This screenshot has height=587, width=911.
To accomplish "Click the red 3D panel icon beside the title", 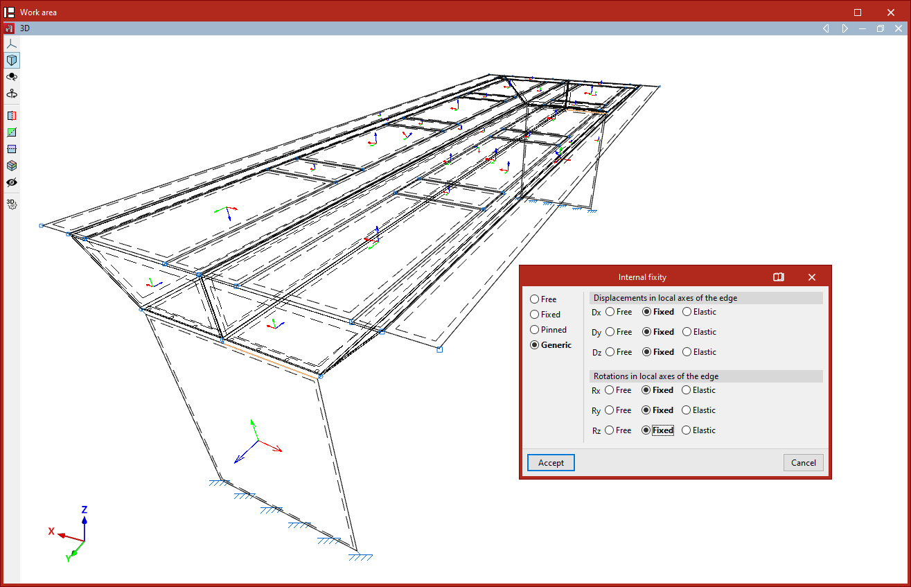I will 10,28.
